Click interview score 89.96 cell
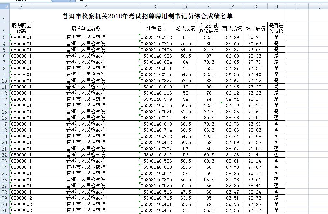The width and height of the screenshot is (328, 214). pyautogui.click(x=232, y=204)
